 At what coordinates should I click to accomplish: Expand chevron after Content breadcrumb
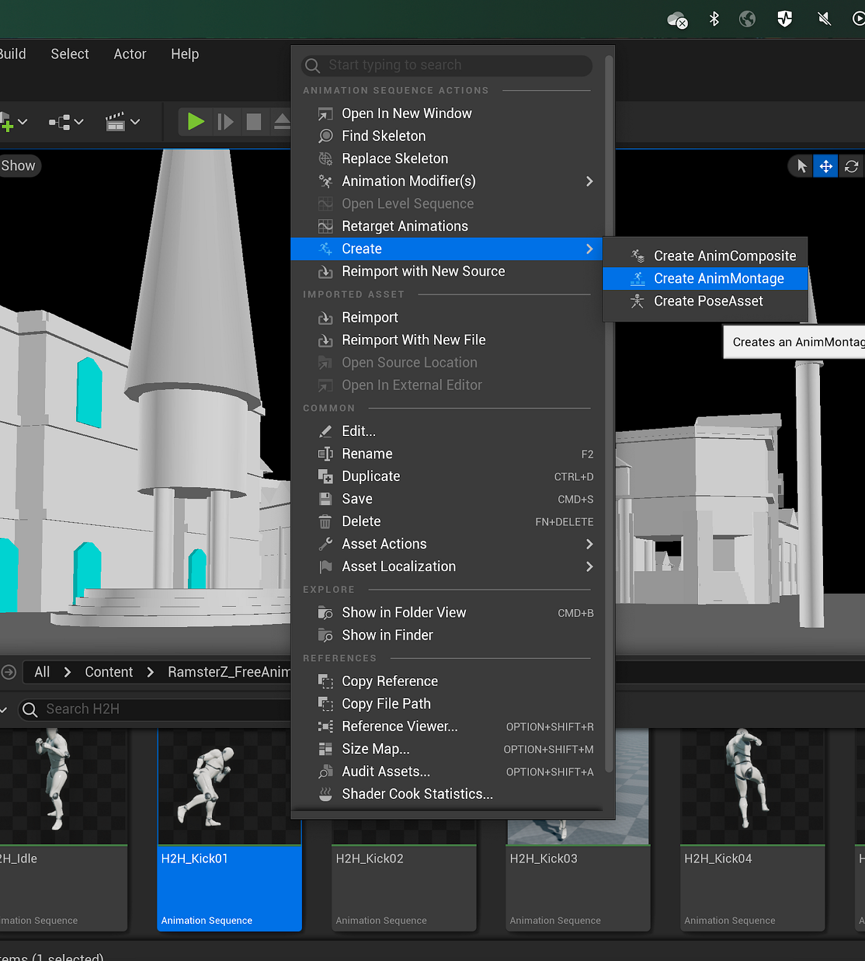click(x=150, y=672)
